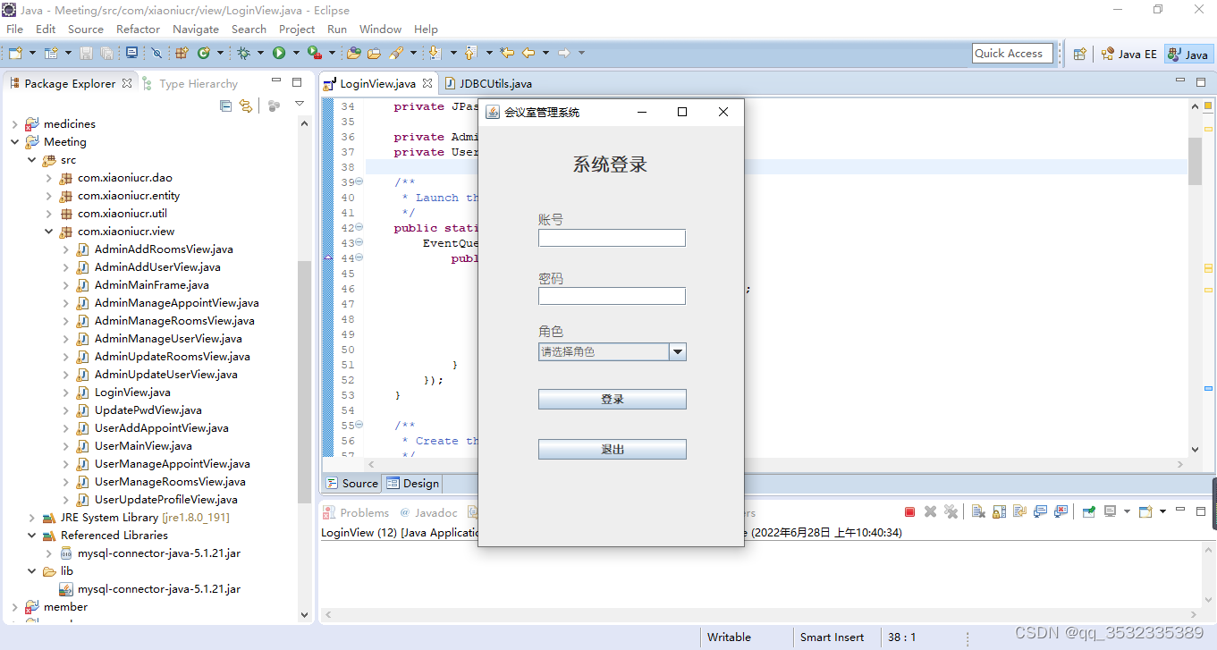Image resolution: width=1217 pixels, height=650 pixels.
Task: Select UpdatePwdView.java in Package Explorer
Action: click(148, 410)
